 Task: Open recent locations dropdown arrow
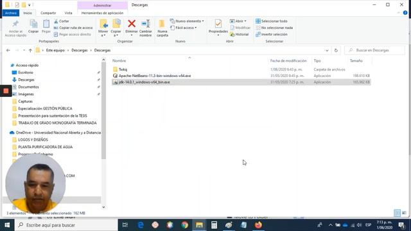[24, 50]
